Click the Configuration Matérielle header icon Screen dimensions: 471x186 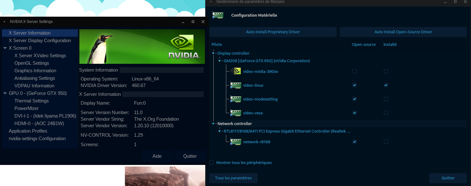[x=218, y=15]
